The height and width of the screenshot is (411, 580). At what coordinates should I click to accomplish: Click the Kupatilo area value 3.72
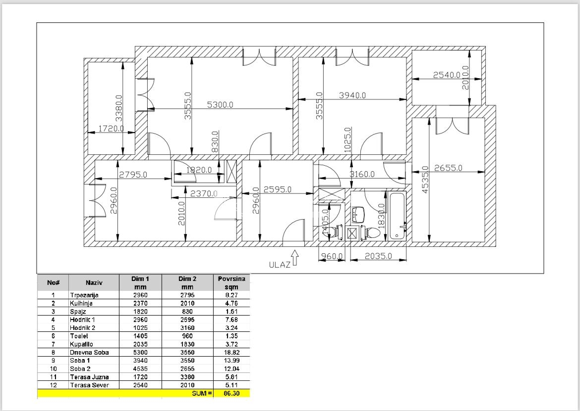click(x=232, y=344)
